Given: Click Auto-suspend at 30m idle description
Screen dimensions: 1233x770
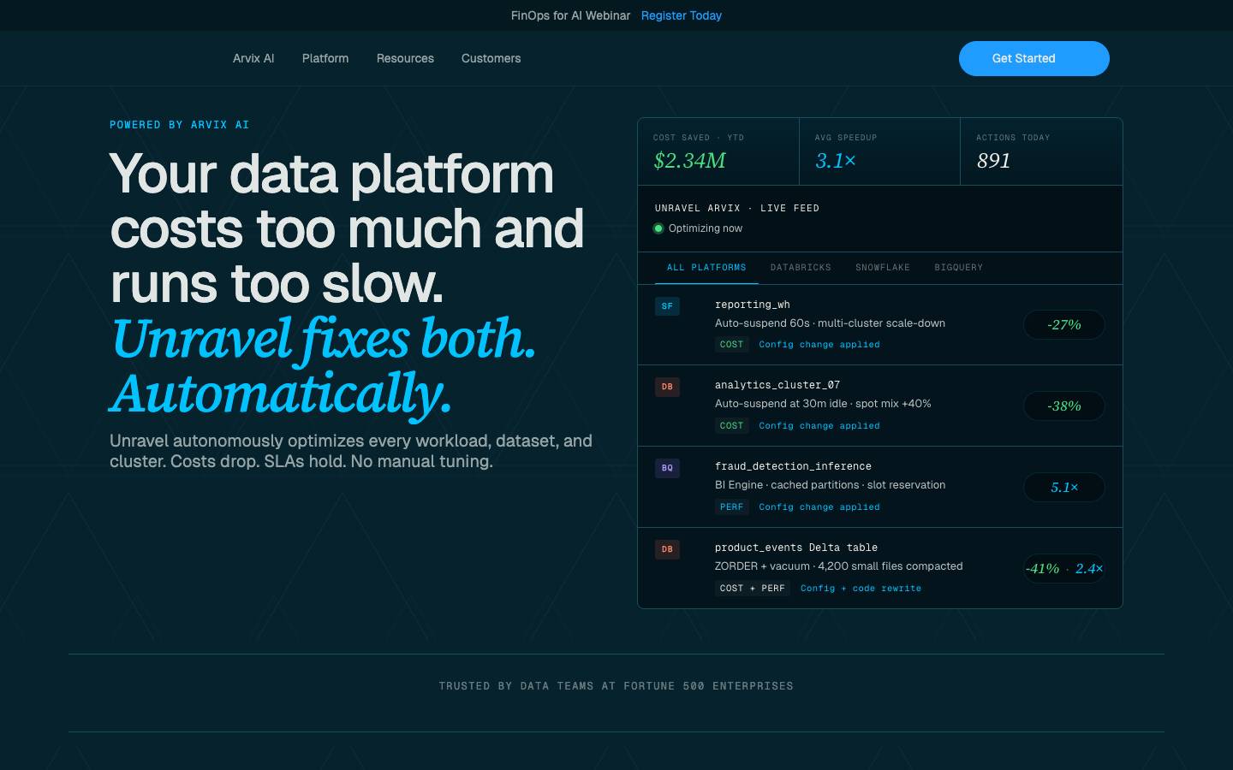Looking at the screenshot, I should [x=823, y=404].
